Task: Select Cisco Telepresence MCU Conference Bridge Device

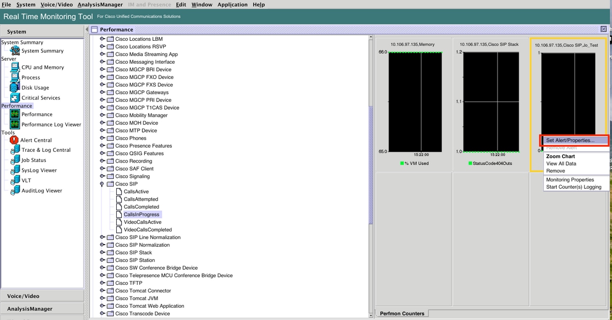Action: [174, 275]
